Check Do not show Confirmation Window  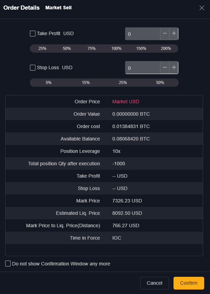(x=8, y=264)
